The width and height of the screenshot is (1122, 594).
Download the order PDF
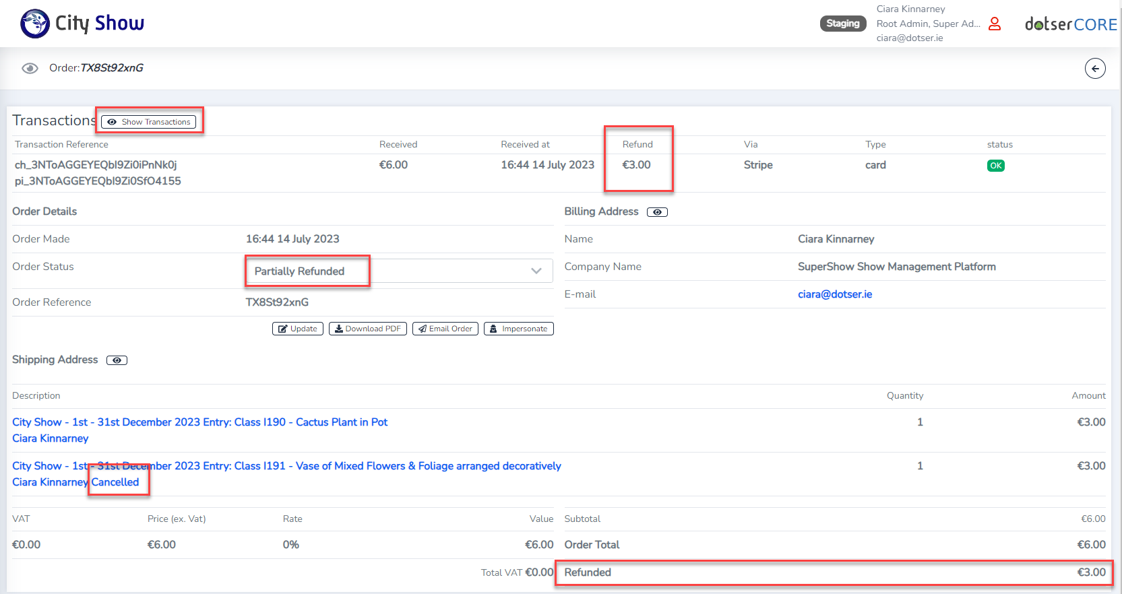click(x=367, y=329)
